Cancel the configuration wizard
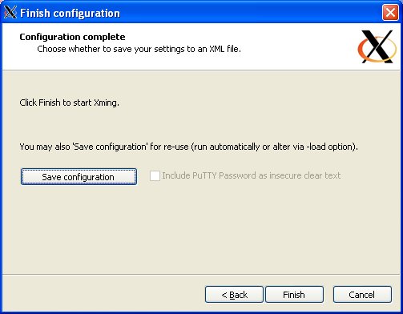 click(x=362, y=295)
